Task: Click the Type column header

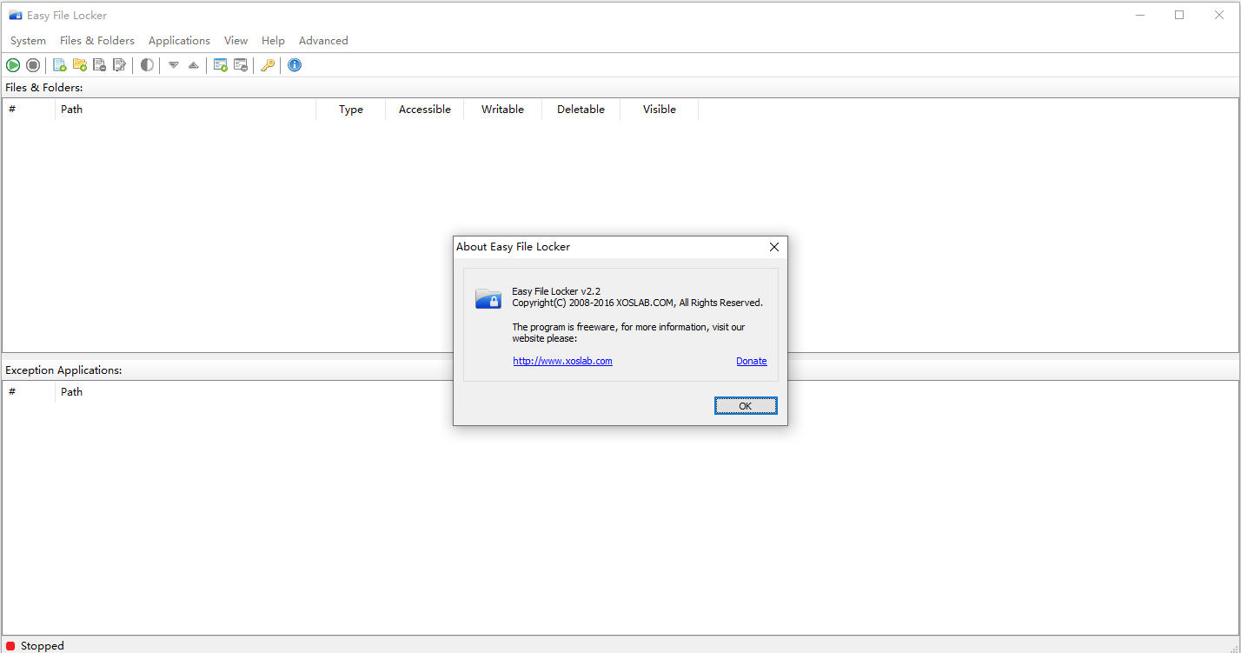Action: (x=351, y=110)
